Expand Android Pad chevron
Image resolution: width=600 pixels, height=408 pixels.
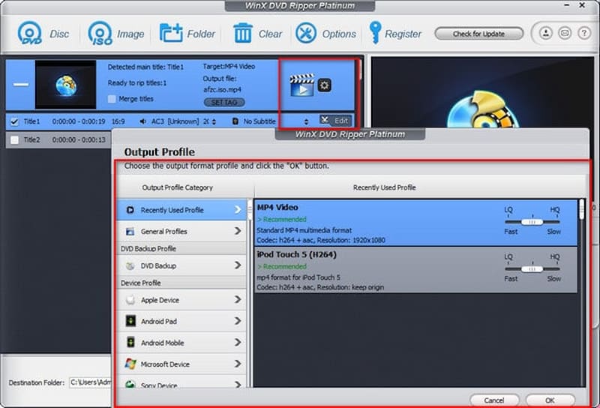[238, 321]
